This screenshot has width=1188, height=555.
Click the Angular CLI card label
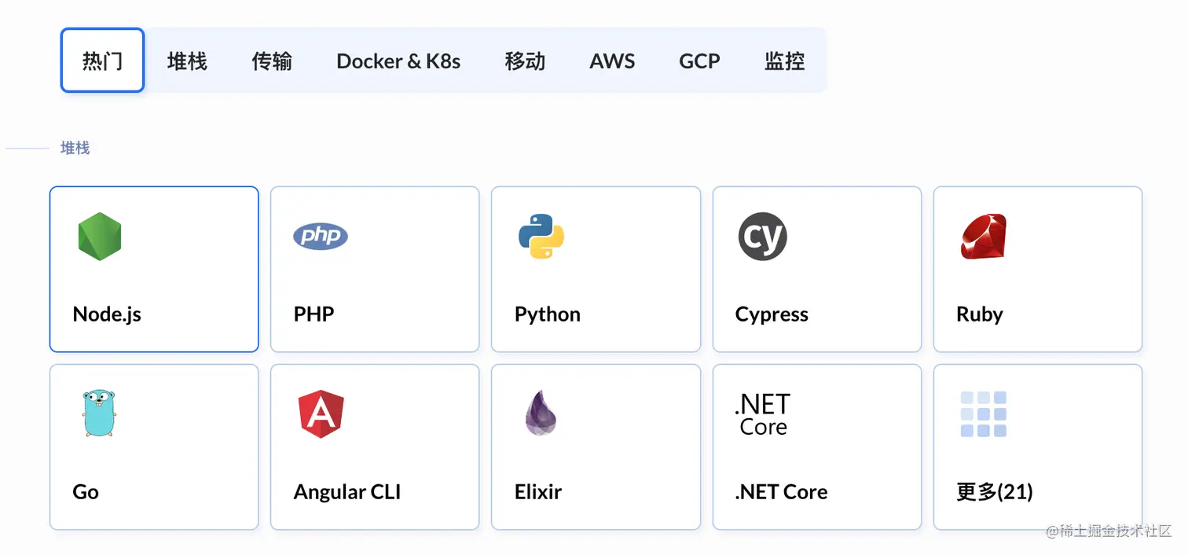pyautogui.click(x=347, y=492)
